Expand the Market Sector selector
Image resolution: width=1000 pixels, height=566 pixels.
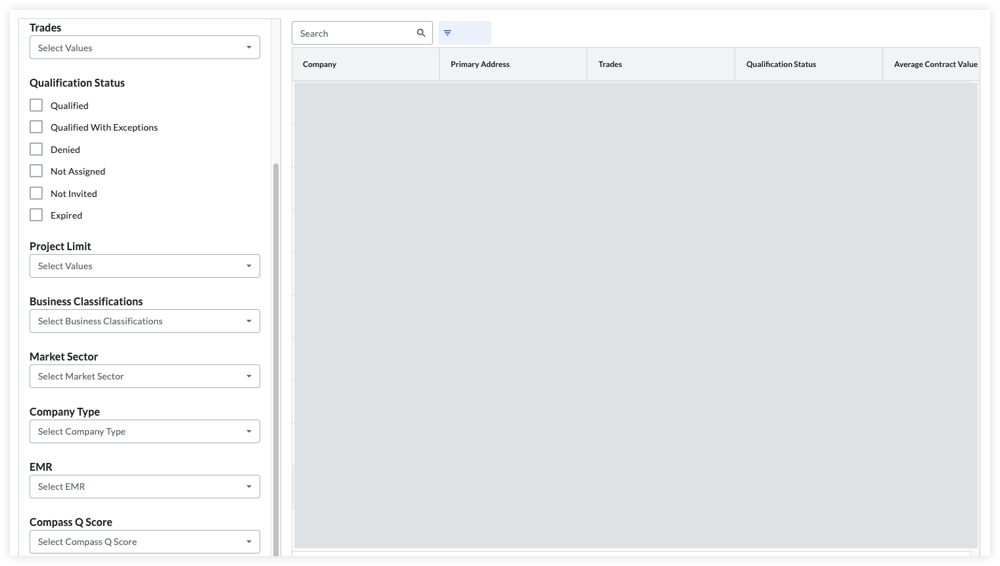145,376
